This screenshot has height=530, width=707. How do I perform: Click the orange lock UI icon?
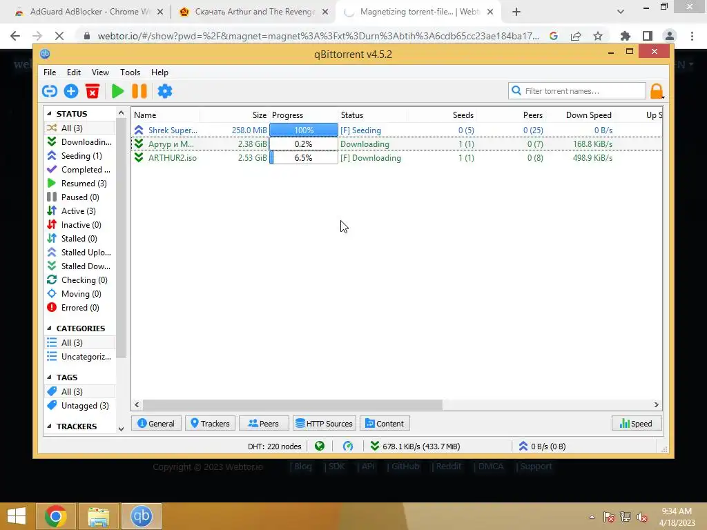point(657,91)
